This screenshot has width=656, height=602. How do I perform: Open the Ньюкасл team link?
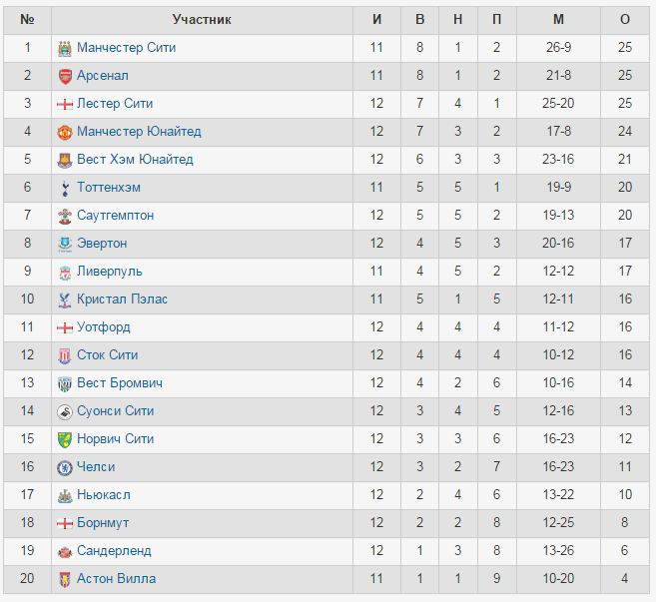pos(104,495)
